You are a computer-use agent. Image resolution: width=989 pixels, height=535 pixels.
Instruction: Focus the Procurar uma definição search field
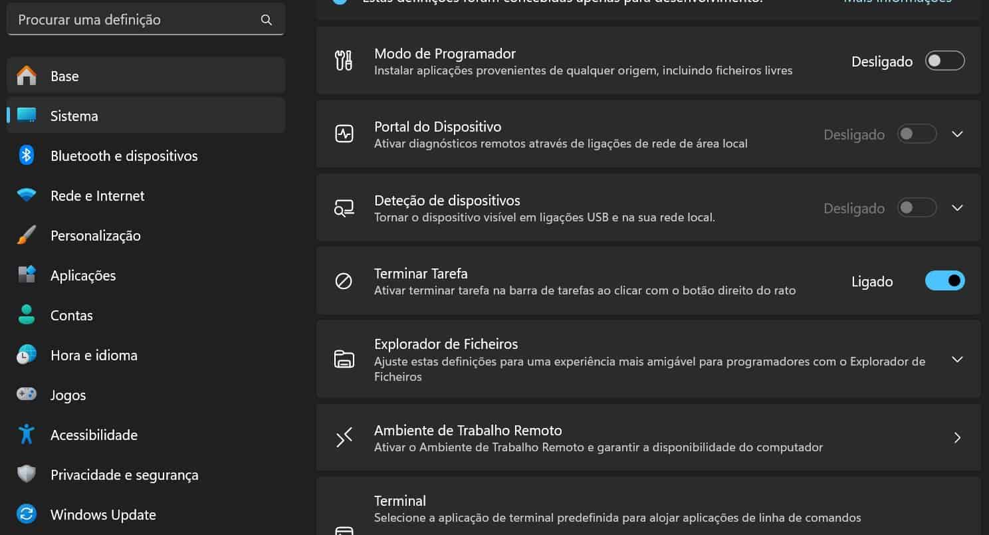[x=146, y=19]
